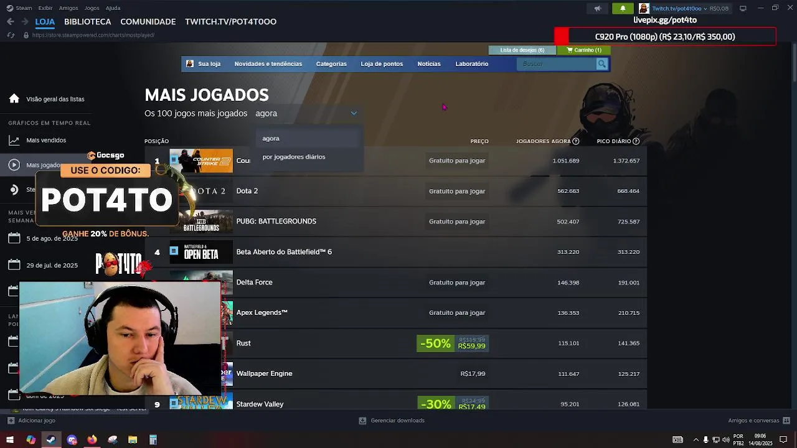Open the Exibir menu
Image resolution: width=797 pixels, height=448 pixels.
coord(45,8)
